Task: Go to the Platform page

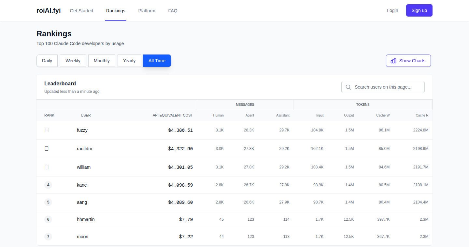Action: pos(147,11)
